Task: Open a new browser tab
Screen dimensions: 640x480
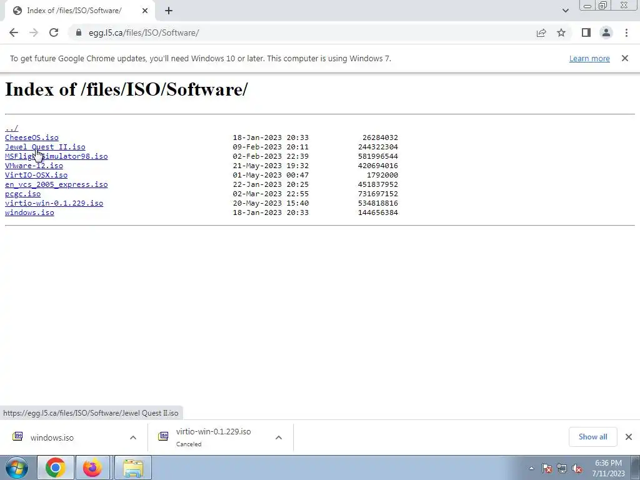Action: coord(169,11)
